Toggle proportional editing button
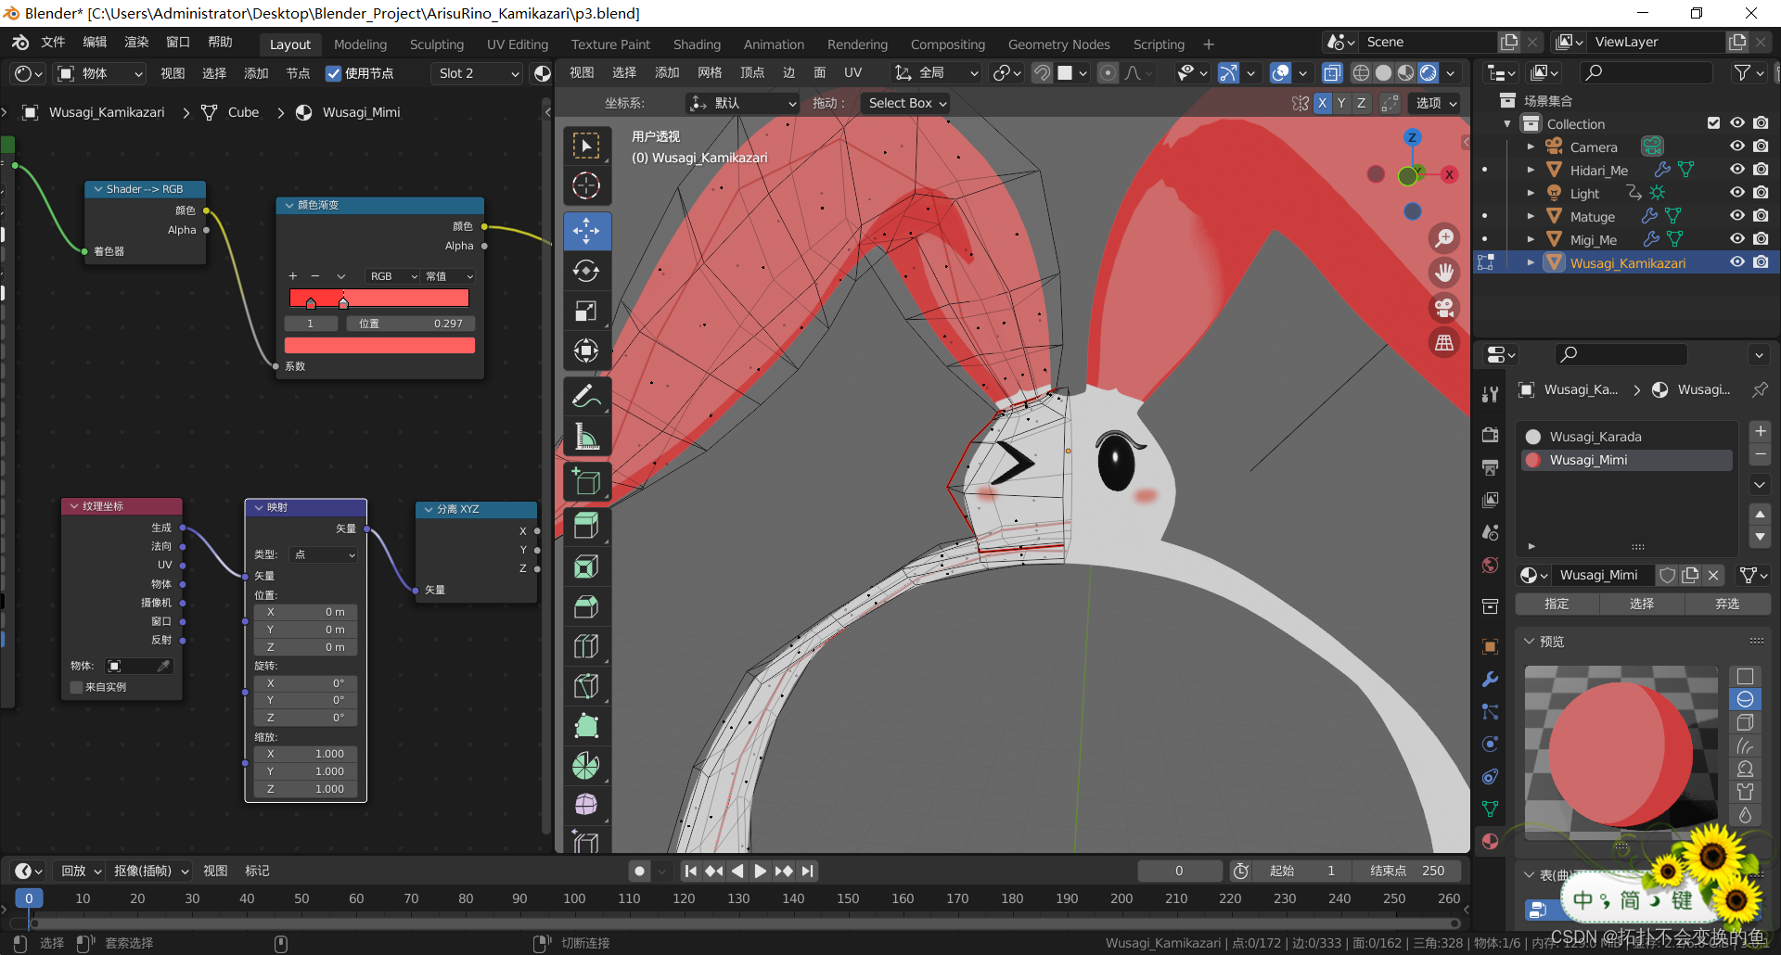Image resolution: width=1781 pixels, height=955 pixels. pos(1108,73)
